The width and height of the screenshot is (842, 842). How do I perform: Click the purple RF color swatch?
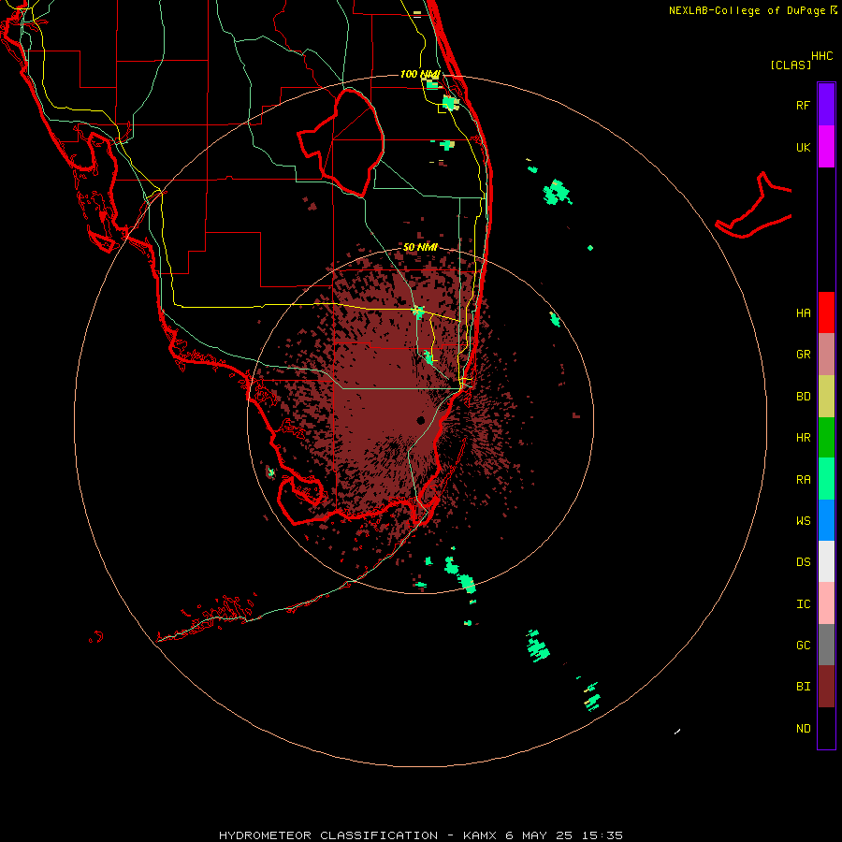point(826,104)
